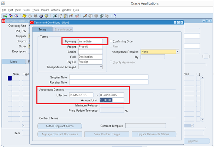Screen dimensions: 214x147
Task: Click the Cut scissors toolbar icon
Action: (x=55, y=16)
